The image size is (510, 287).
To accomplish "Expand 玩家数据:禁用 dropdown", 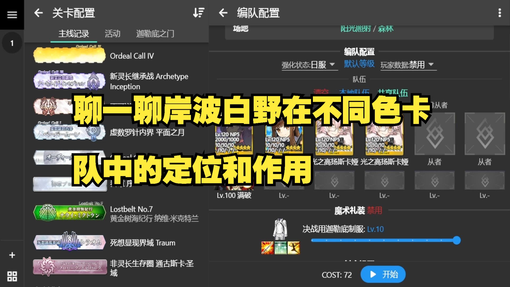I will click(408, 65).
